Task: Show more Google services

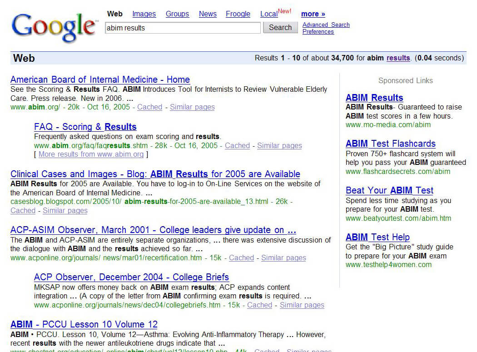Action: coord(313,14)
